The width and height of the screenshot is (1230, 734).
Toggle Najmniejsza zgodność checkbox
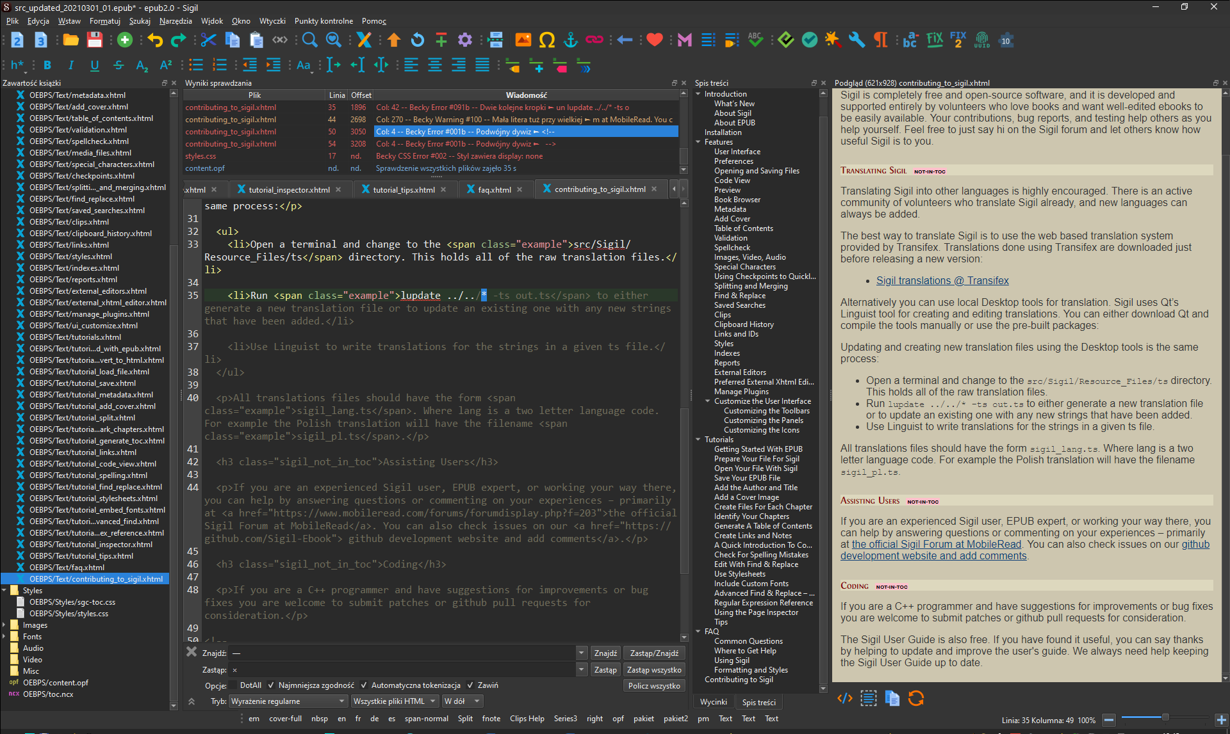[x=272, y=685]
